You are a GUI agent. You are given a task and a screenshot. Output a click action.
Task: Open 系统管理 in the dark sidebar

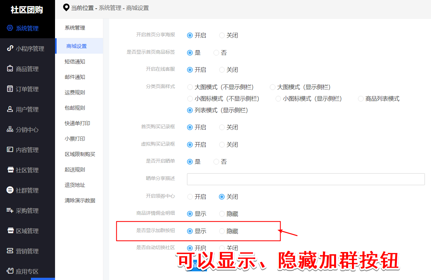coord(27,28)
